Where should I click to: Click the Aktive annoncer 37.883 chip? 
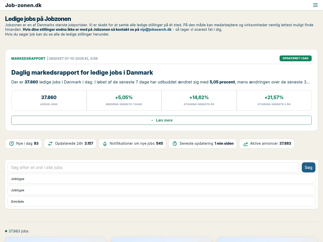pyautogui.click(x=267, y=143)
